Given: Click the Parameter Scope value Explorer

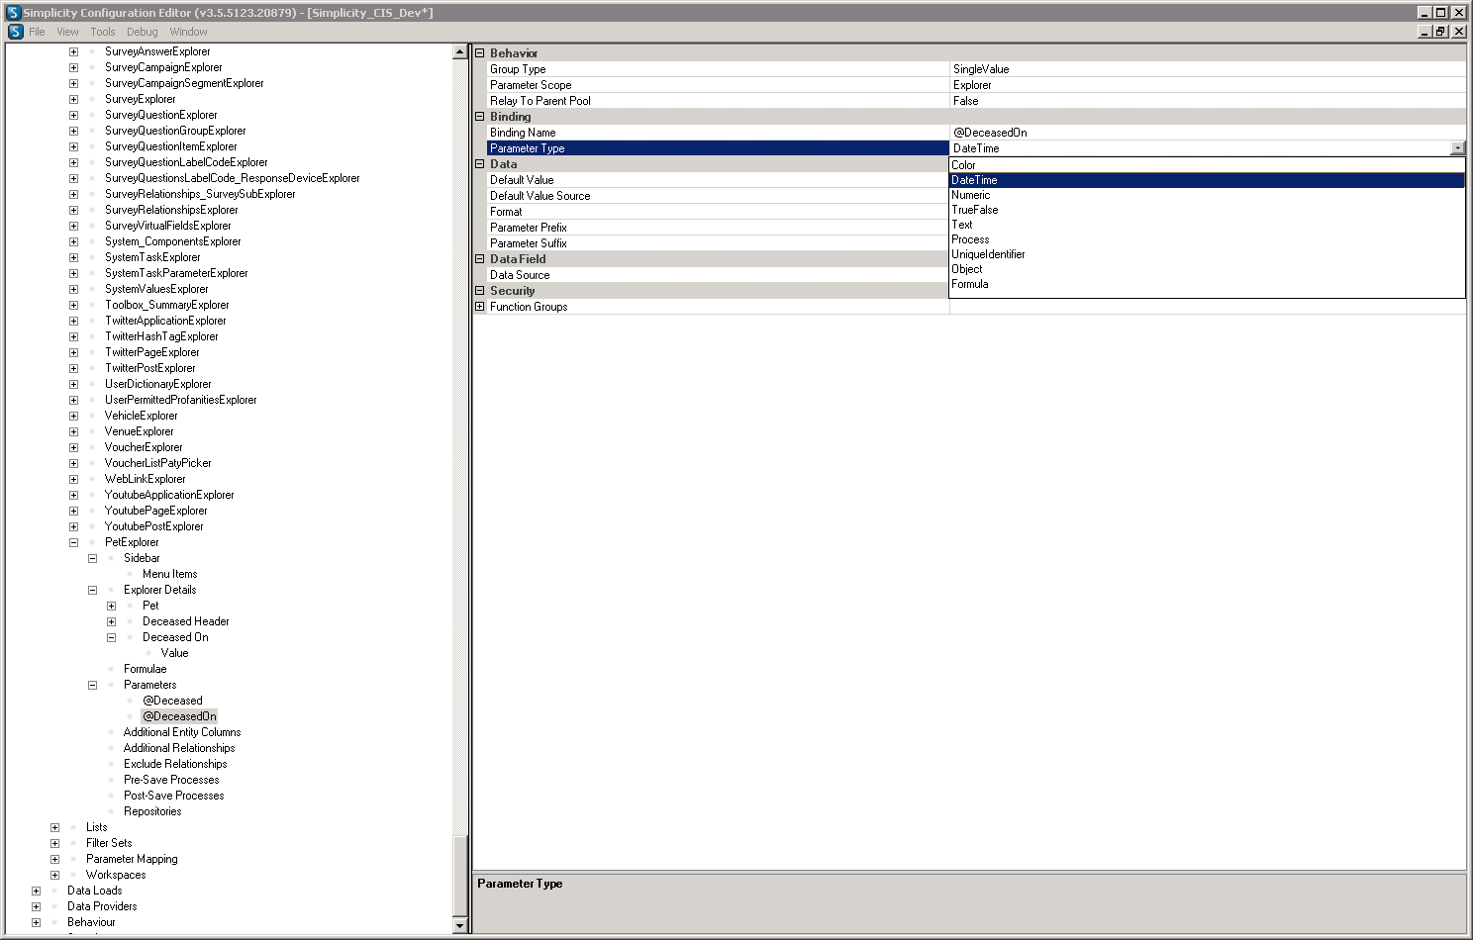Looking at the screenshot, I should coord(1208,85).
